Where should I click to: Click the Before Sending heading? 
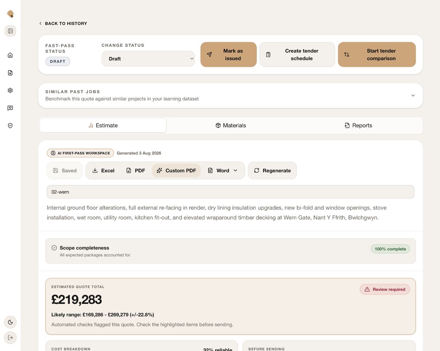[266, 349]
